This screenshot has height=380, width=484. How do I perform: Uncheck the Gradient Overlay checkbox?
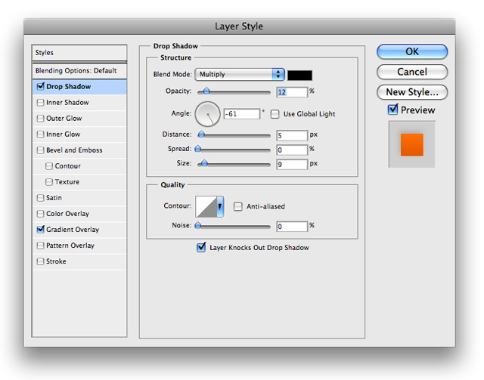pyautogui.click(x=40, y=230)
